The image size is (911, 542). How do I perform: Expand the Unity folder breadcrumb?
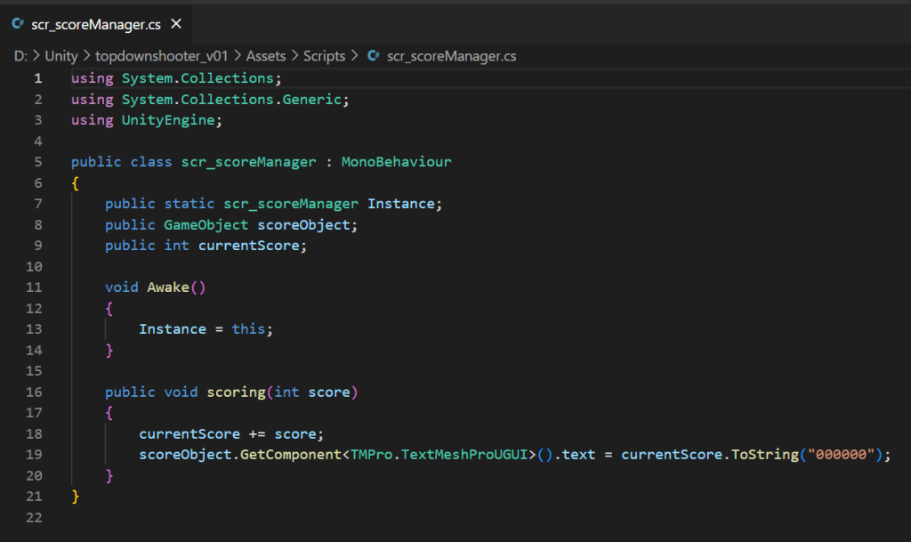[61, 56]
